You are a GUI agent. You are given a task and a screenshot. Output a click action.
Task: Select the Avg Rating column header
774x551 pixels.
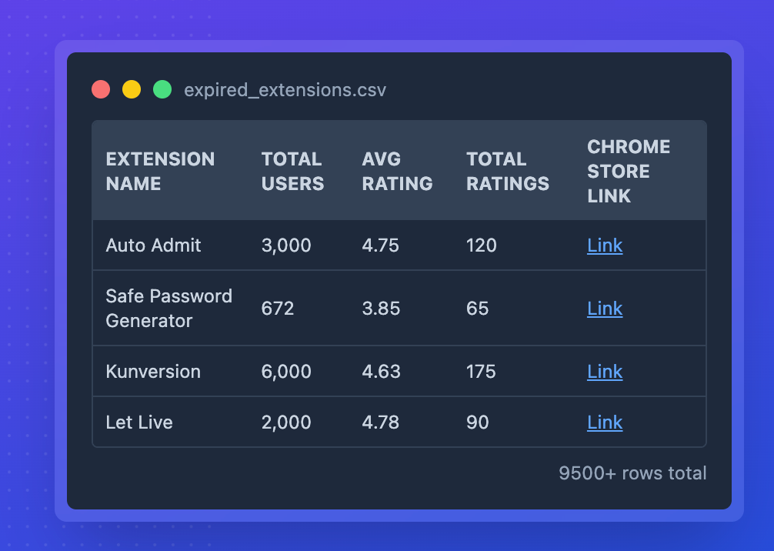click(397, 172)
